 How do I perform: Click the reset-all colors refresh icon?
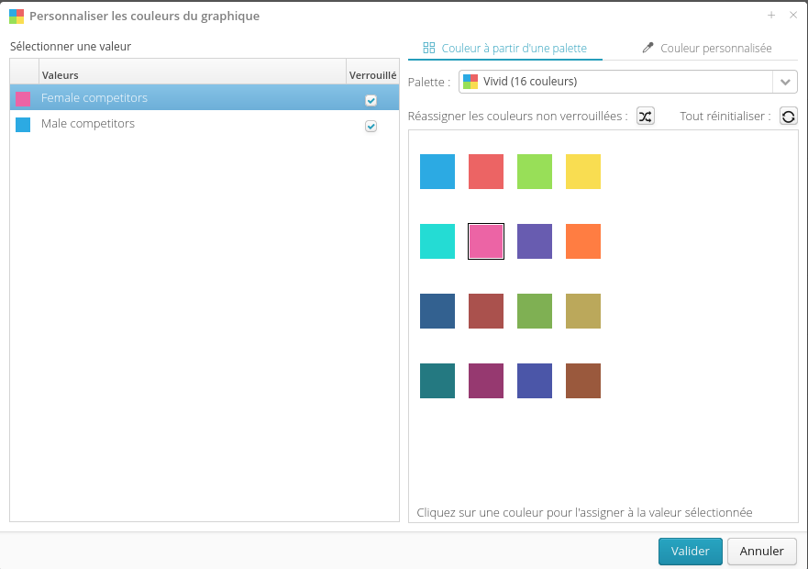(x=789, y=117)
